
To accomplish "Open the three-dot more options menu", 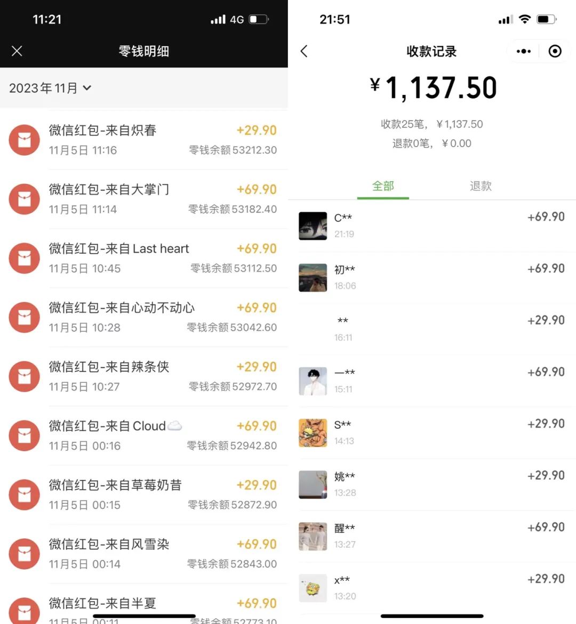I will [x=524, y=51].
